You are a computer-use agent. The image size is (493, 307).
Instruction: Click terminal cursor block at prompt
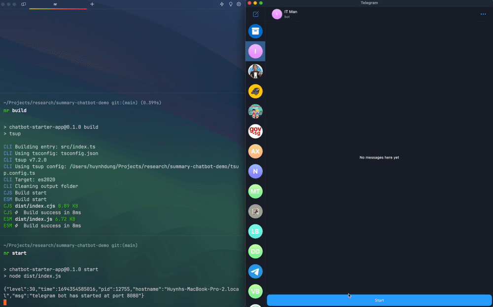tap(5, 302)
